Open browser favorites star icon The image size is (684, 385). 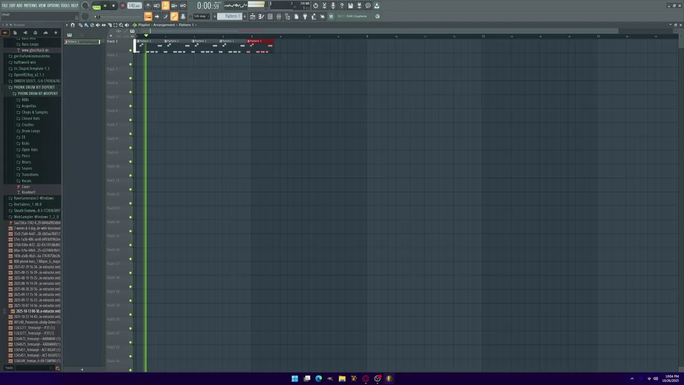pyautogui.click(x=56, y=33)
